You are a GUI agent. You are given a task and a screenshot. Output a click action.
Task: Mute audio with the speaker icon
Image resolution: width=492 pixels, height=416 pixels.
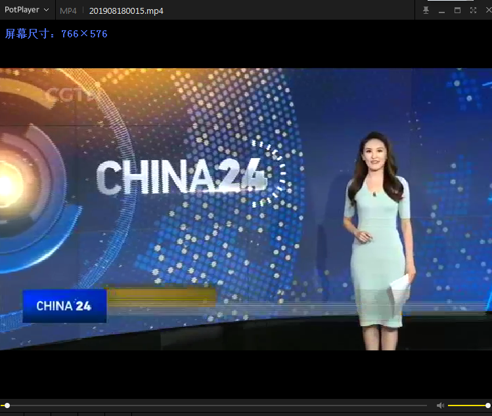point(440,406)
